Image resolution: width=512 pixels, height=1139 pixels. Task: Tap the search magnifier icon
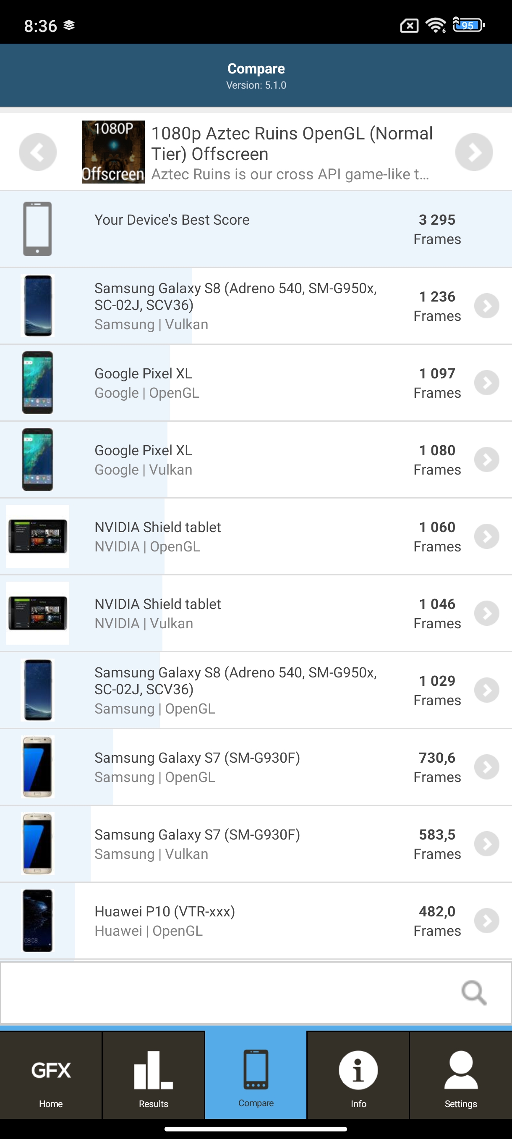pyautogui.click(x=473, y=993)
